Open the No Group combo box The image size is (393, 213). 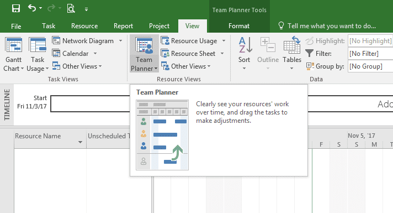(x=370, y=66)
